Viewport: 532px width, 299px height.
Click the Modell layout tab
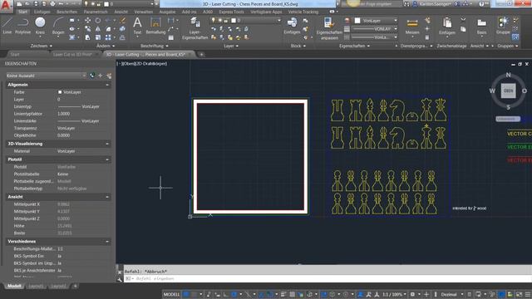pyautogui.click(x=14, y=286)
